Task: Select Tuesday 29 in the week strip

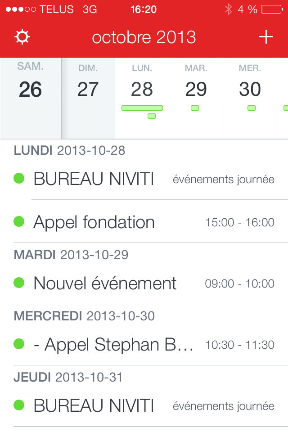Action: coord(196,99)
